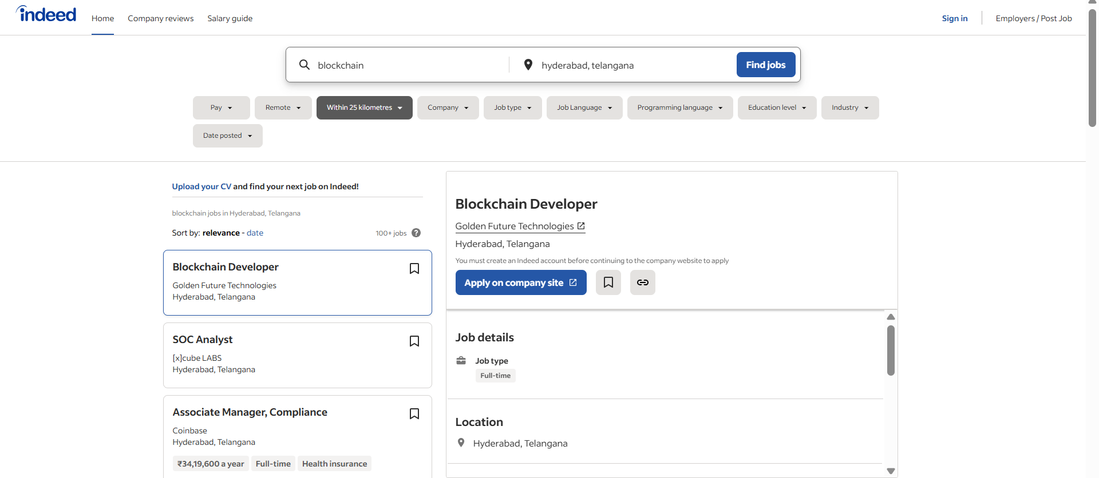Click the location pin icon in search bar
The image size is (1099, 478).
[x=528, y=65]
